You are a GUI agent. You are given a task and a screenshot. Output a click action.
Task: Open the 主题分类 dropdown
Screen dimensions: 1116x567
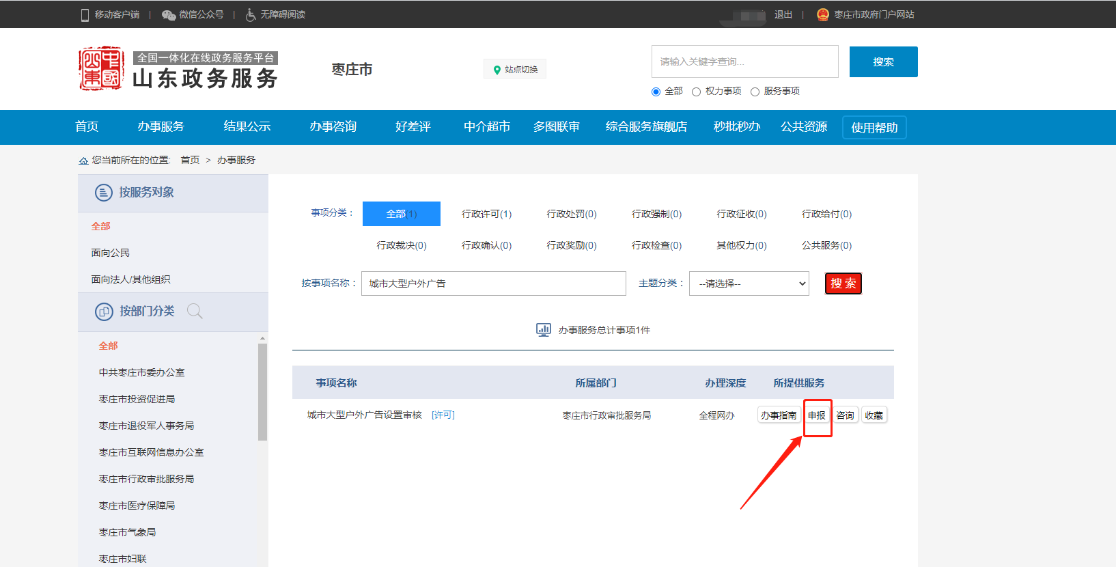pos(749,283)
